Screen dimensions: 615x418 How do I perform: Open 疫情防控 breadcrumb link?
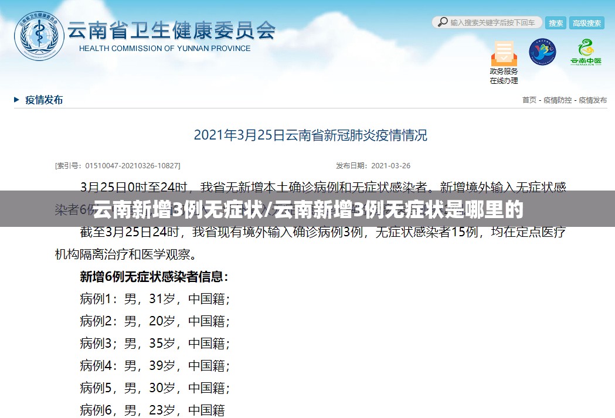pos(558,100)
